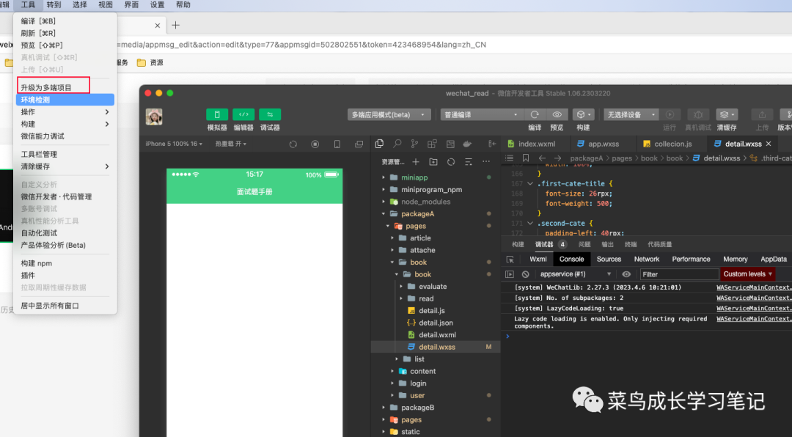792x437 pixels.
Task: Click the new folder icon in explorer
Action: [x=433, y=161]
